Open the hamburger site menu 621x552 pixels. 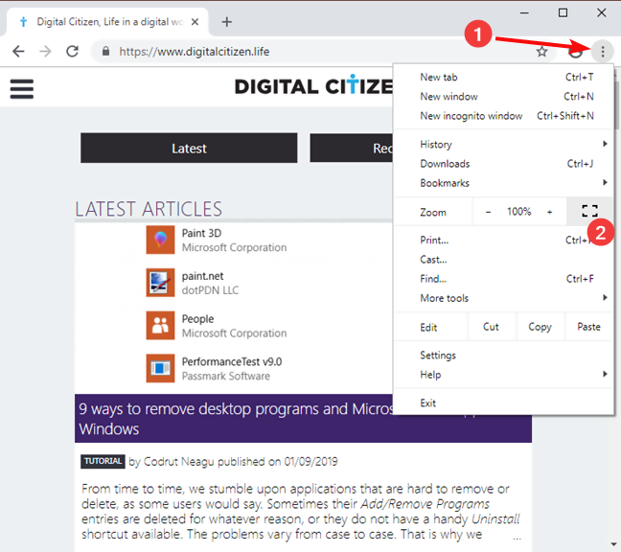(x=22, y=89)
